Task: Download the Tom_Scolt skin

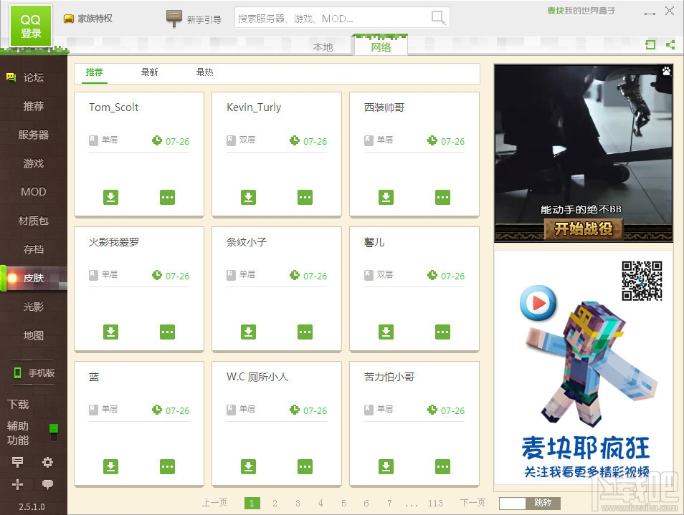Action: pos(110,197)
